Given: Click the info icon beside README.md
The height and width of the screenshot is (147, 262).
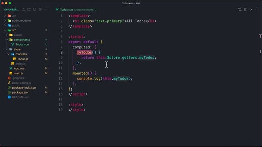Looking at the screenshot, I should tap(9, 97).
